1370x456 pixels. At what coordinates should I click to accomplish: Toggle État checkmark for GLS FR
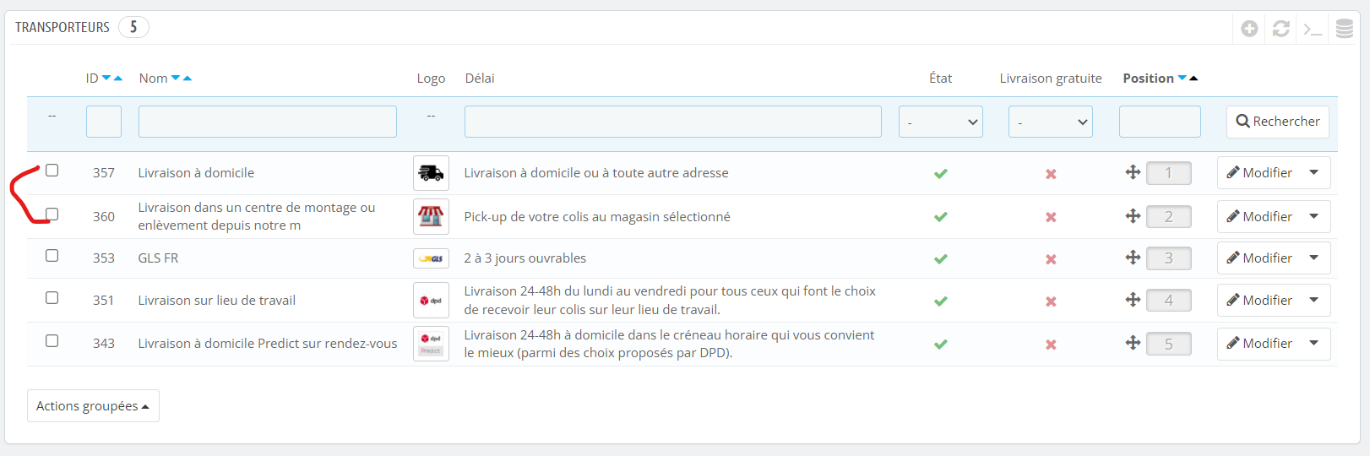(x=941, y=259)
